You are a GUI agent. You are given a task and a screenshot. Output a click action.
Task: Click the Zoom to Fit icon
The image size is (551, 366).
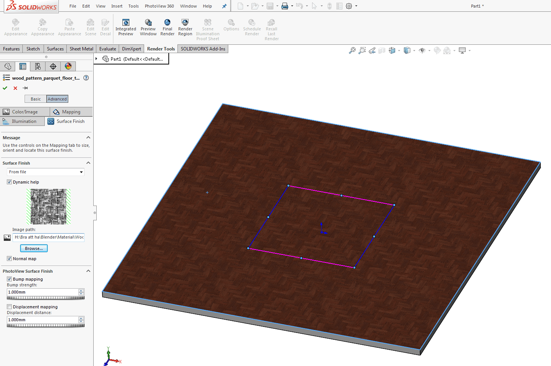pos(352,50)
